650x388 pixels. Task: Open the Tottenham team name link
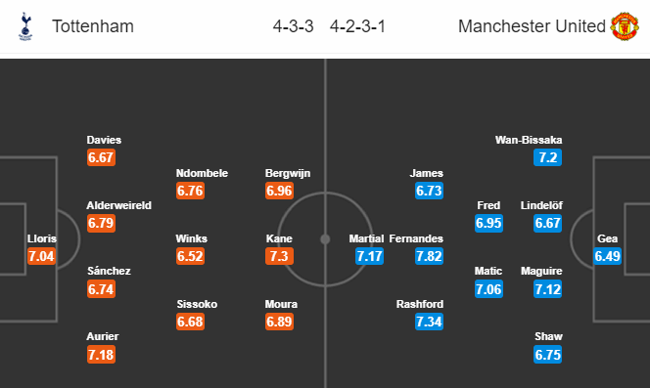(x=93, y=26)
